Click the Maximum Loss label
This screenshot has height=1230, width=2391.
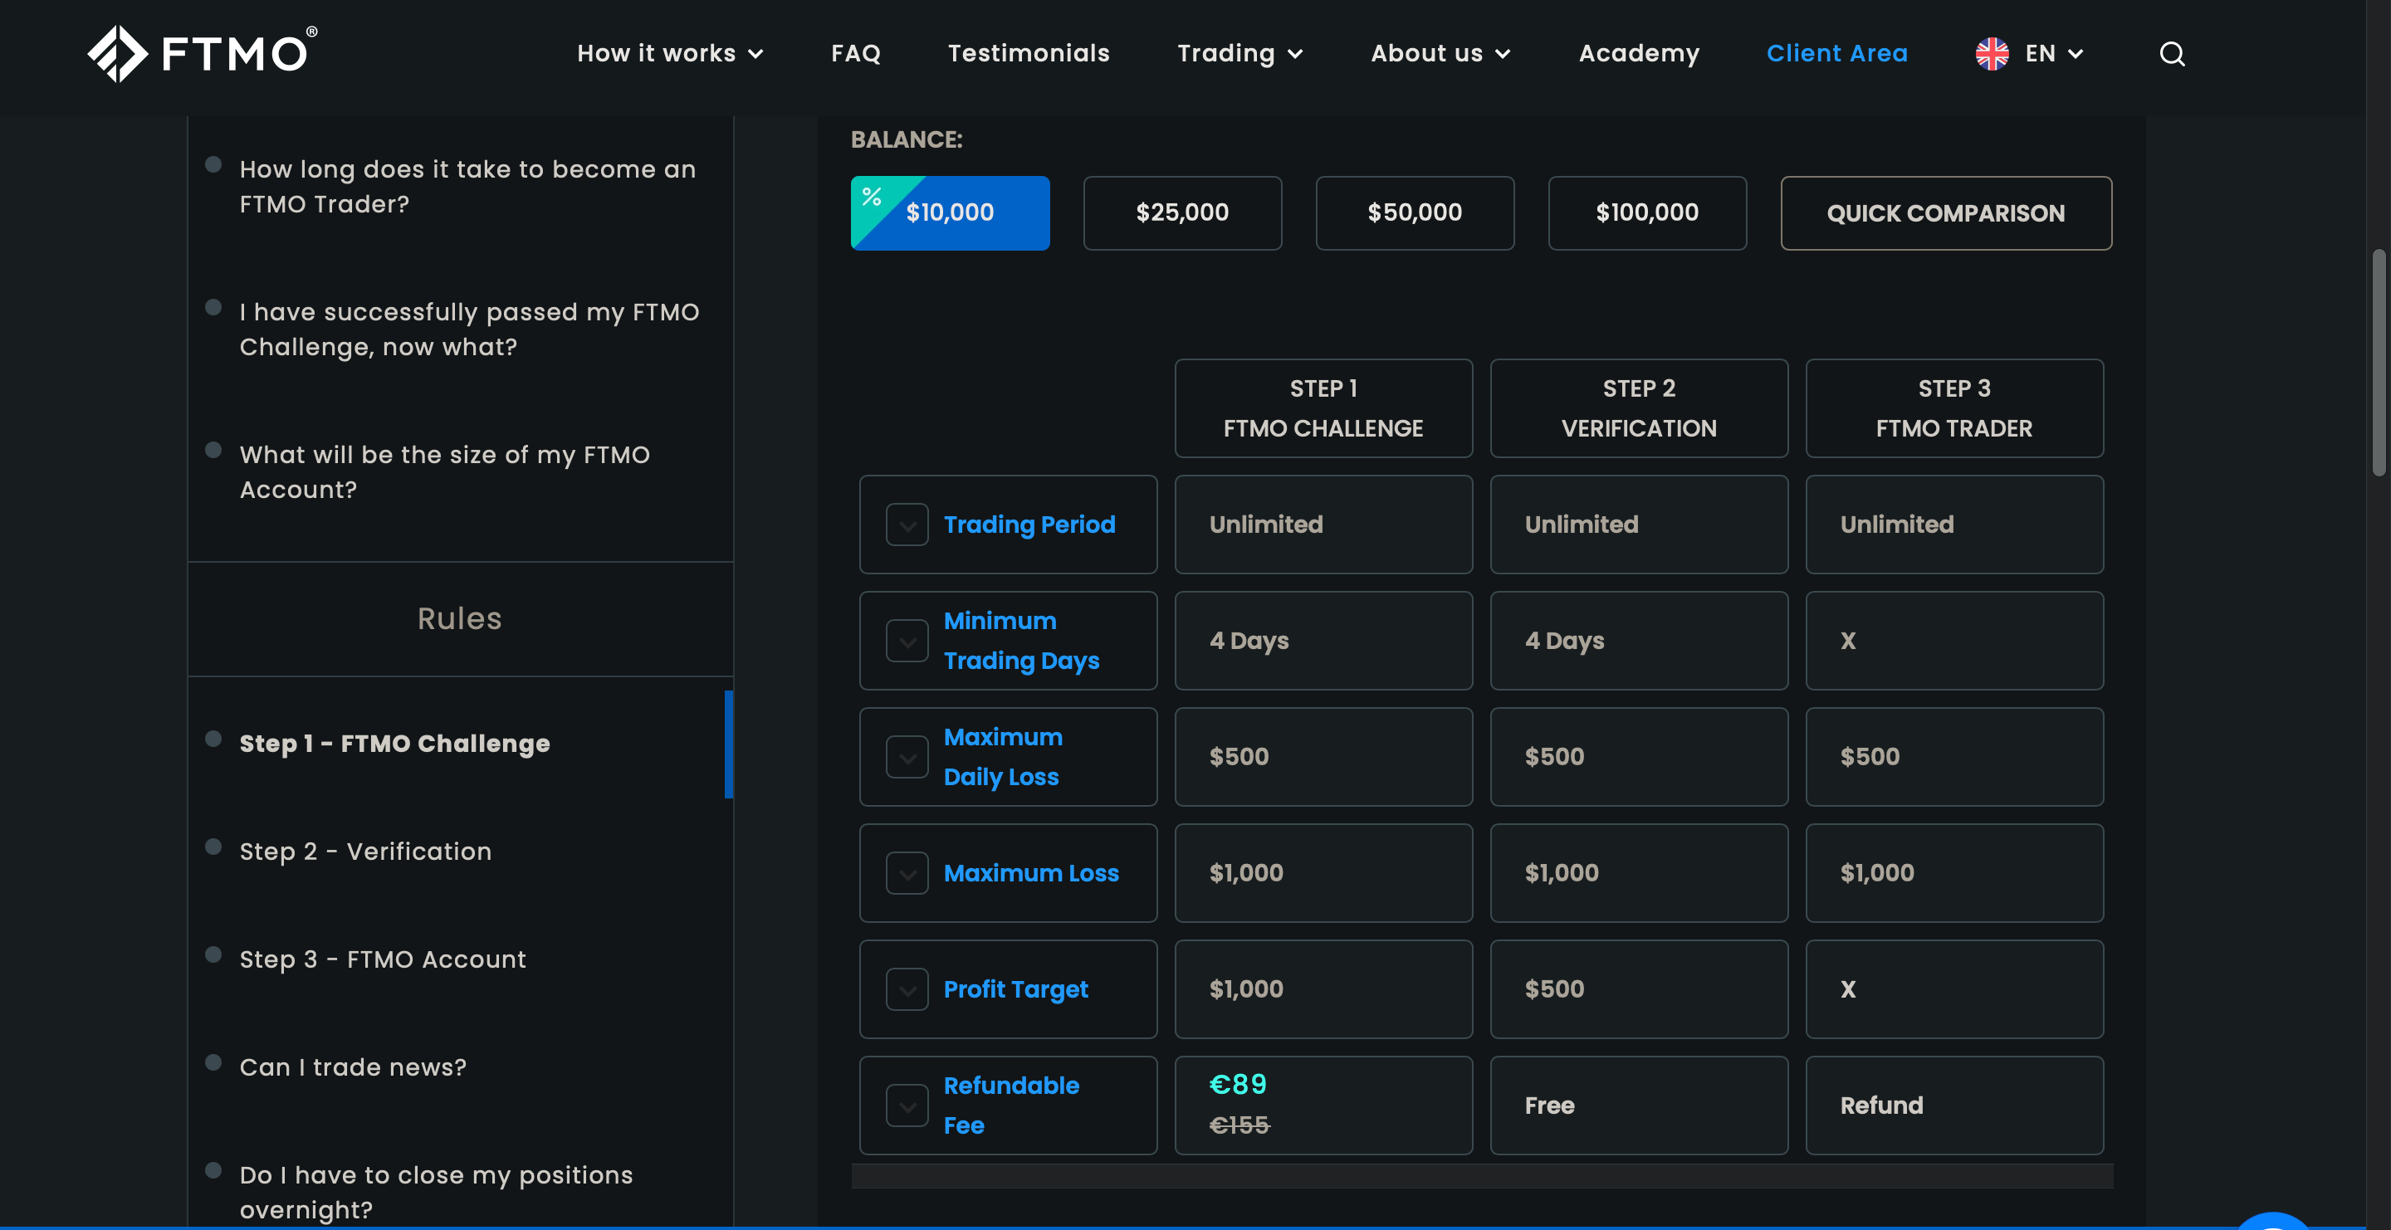[1031, 873]
